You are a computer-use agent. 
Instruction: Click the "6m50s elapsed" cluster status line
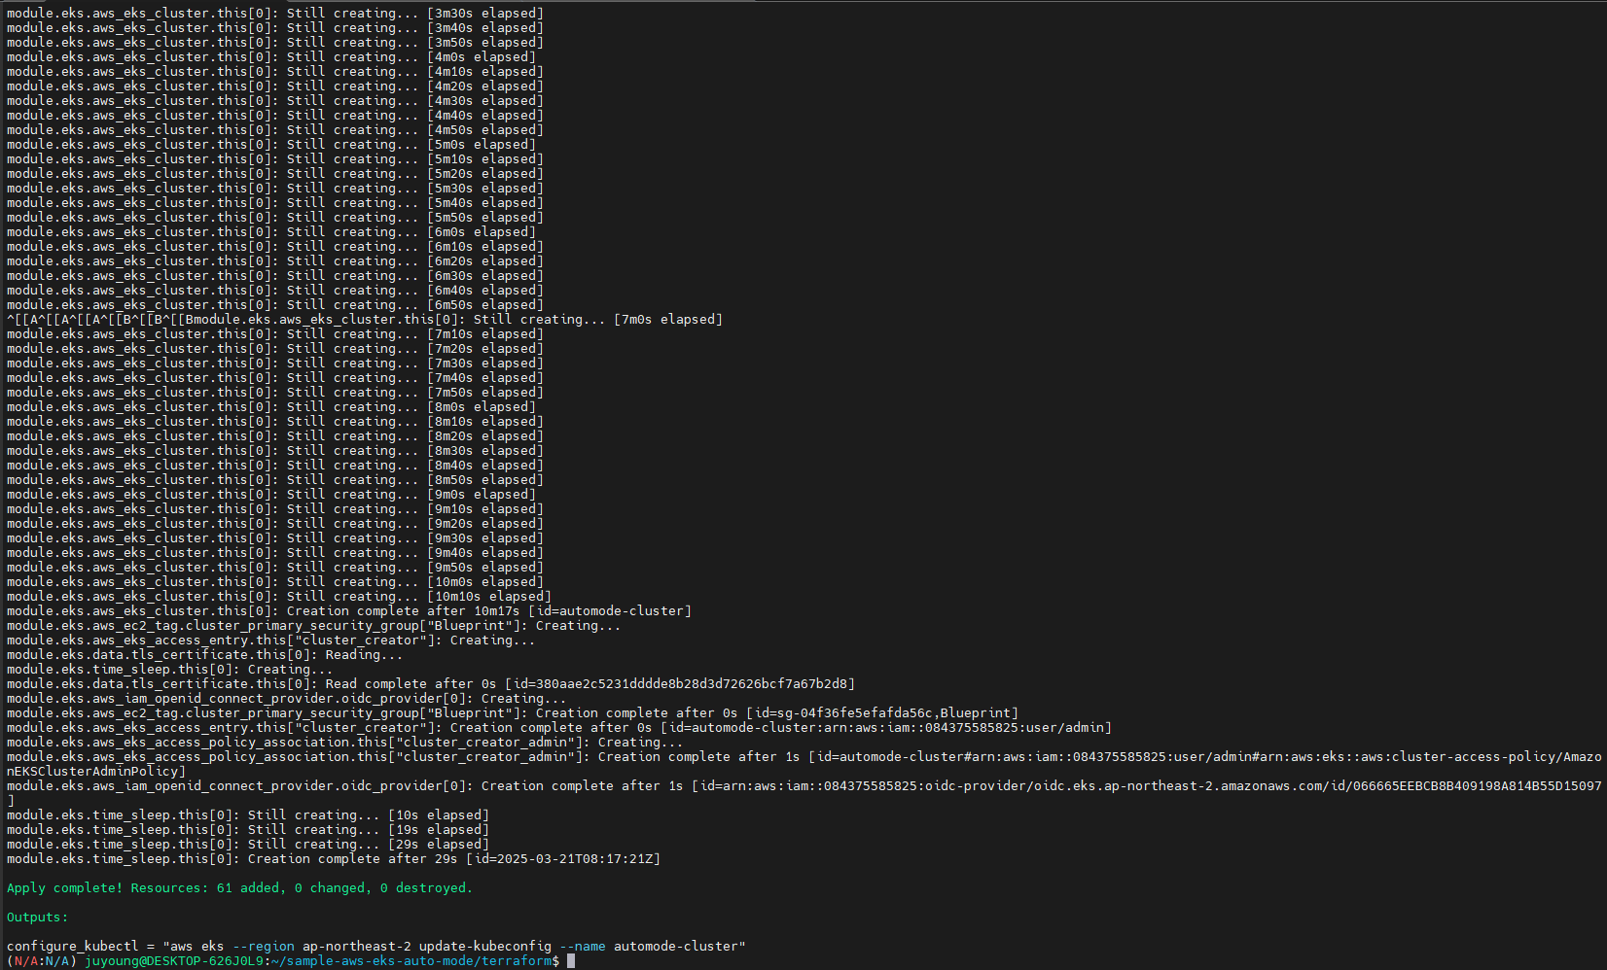(x=275, y=304)
